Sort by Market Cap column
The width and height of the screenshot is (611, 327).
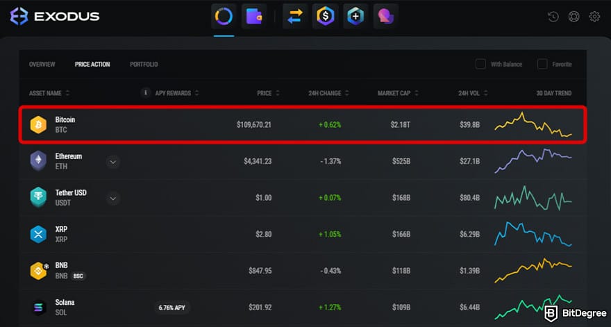point(398,93)
